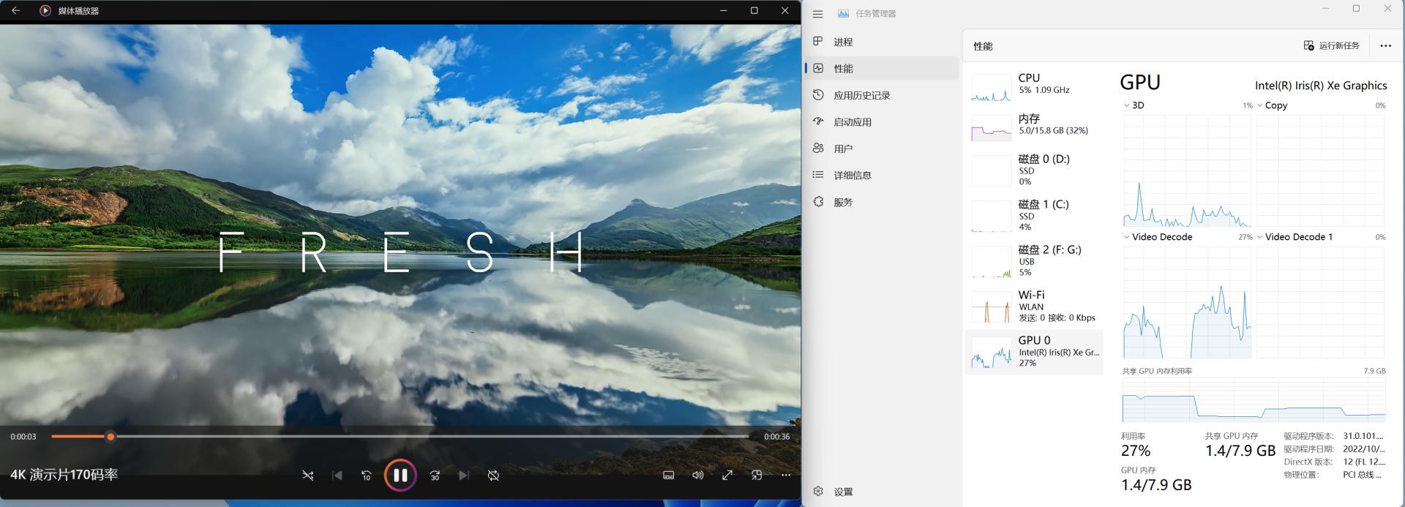Switch to mini player view
This screenshot has width=1405, height=507.
(x=757, y=476)
